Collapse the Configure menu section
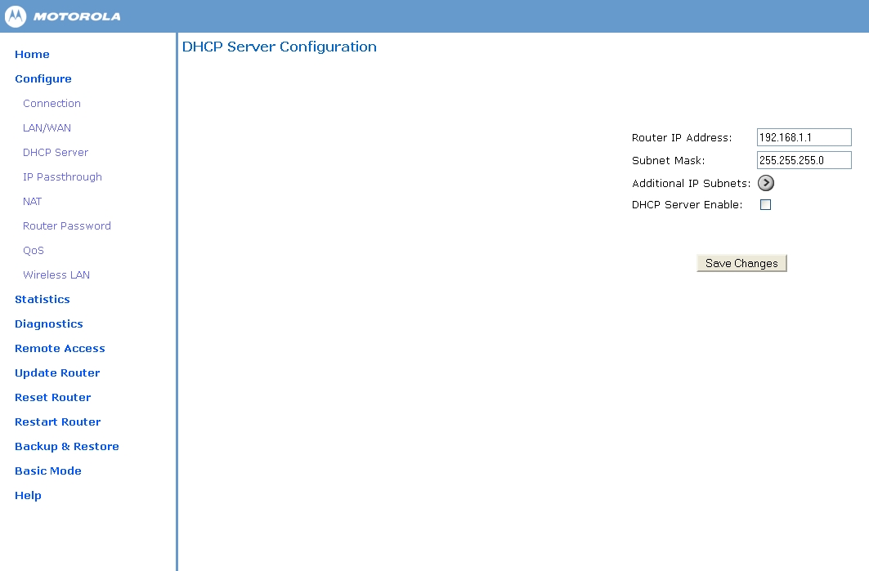 coord(43,79)
